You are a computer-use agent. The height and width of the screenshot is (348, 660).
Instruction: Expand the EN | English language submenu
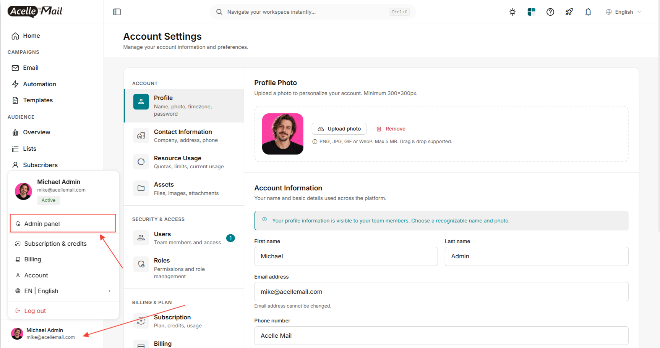[63, 291]
